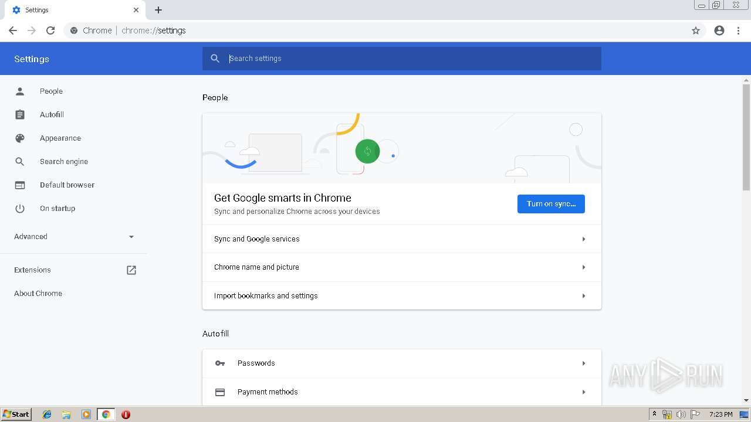Click the browser forward arrow
This screenshot has height=422, width=751.
pyautogui.click(x=32, y=30)
